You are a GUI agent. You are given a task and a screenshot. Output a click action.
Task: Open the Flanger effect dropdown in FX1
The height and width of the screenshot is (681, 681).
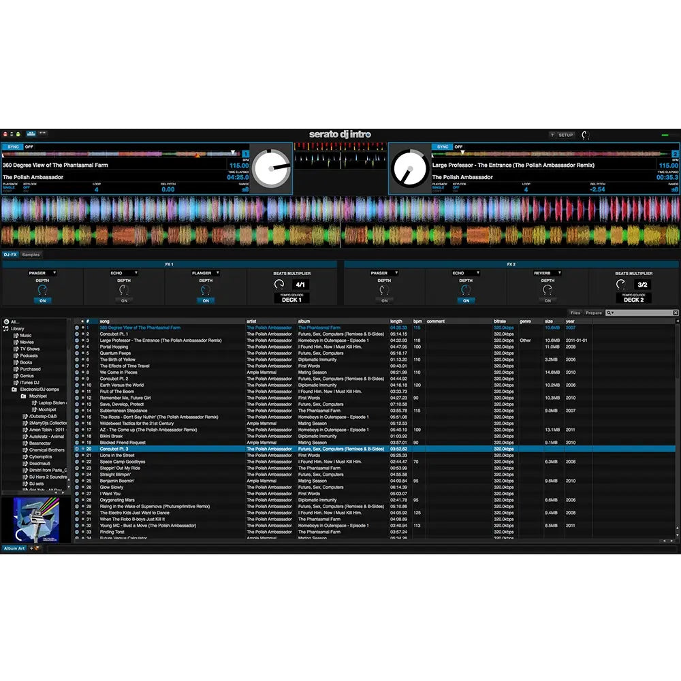click(x=218, y=273)
